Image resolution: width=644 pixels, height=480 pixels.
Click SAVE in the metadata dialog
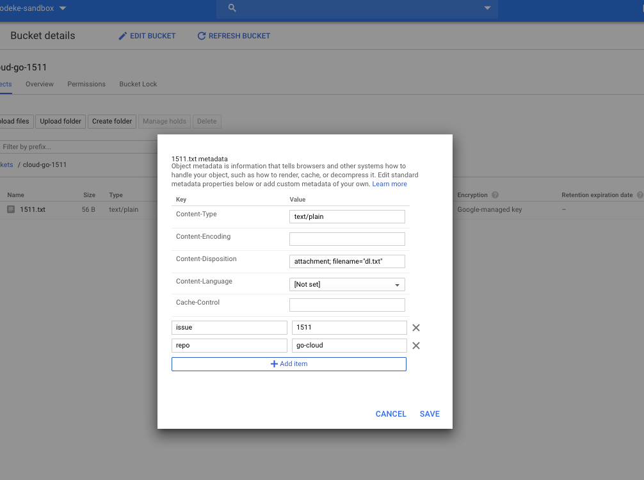[x=430, y=414]
